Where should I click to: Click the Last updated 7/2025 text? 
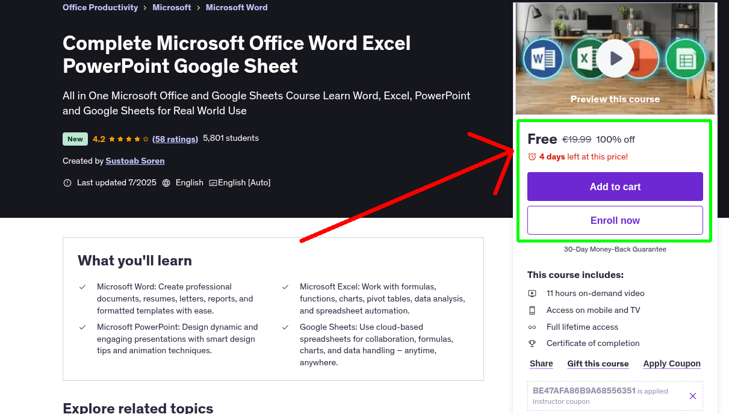tap(117, 183)
